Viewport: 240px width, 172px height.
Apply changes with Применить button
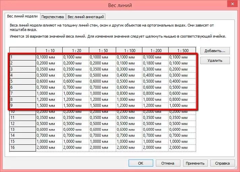click(195, 163)
